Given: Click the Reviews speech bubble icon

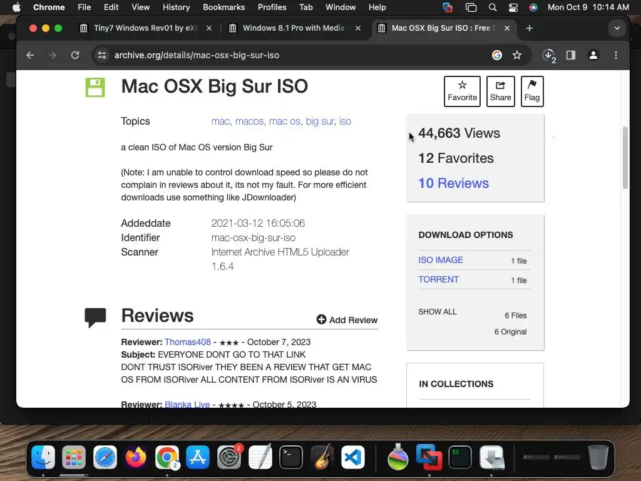Looking at the screenshot, I should pyautogui.click(x=95, y=318).
